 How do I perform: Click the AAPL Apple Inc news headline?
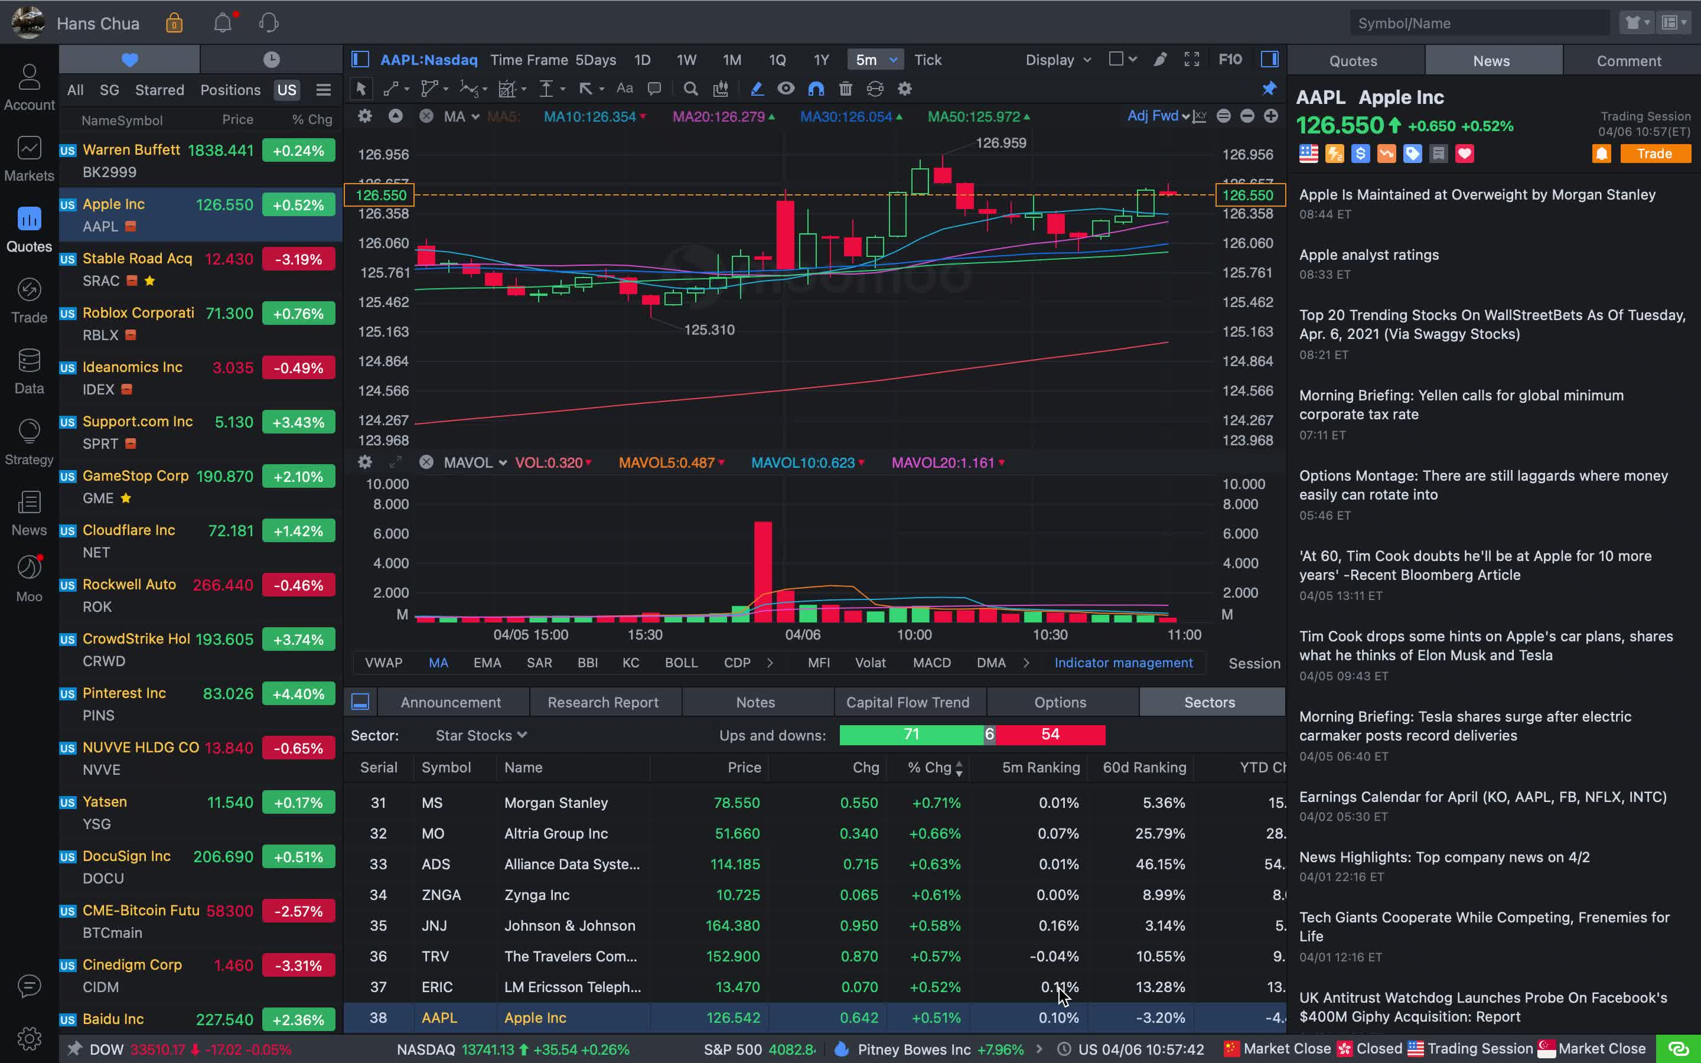click(x=1371, y=97)
